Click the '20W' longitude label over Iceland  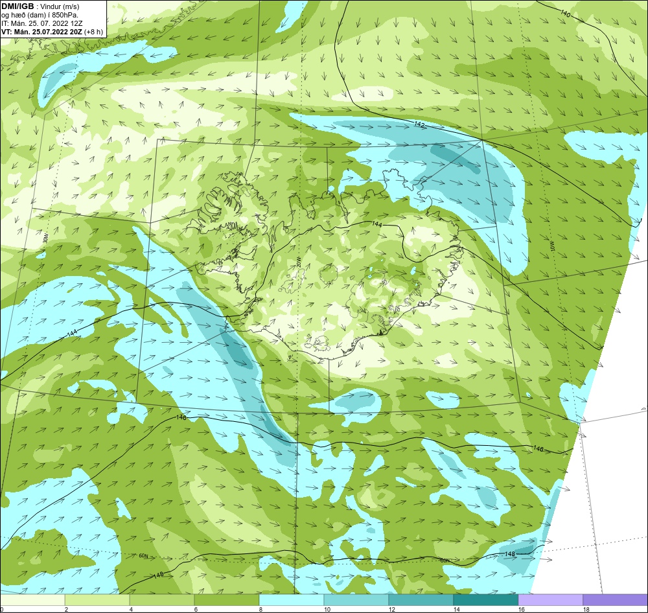click(298, 262)
